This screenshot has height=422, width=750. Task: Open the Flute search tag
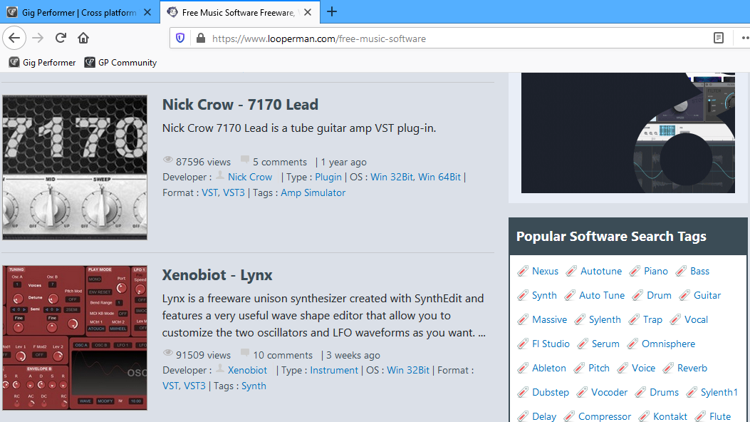click(x=720, y=417)
